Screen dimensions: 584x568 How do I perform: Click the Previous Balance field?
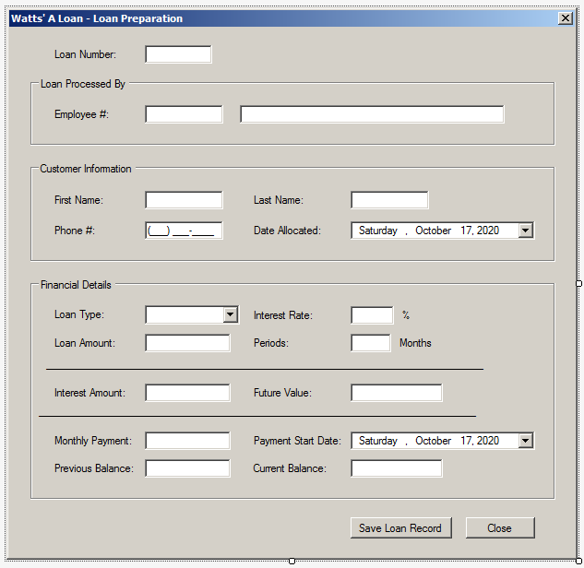[187, 468]
